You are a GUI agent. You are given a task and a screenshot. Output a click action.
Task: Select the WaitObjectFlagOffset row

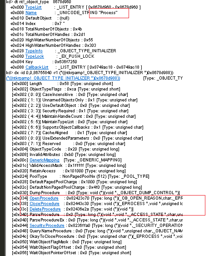tap(69, 247)
